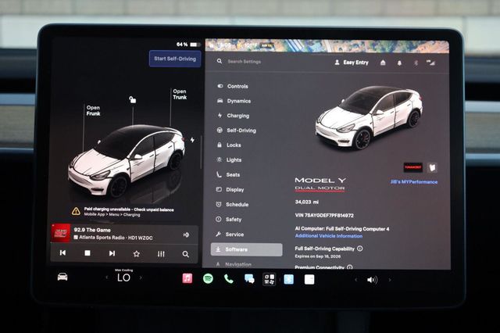Open the white square app in the dock
Screen dimensions: 500x333
(309, 280)
